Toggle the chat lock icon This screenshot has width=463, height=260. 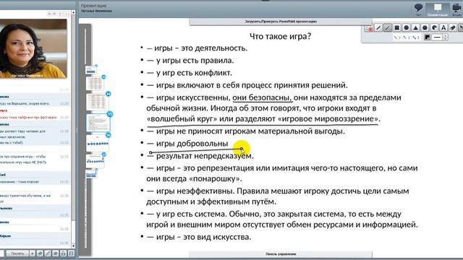[63, 253]
